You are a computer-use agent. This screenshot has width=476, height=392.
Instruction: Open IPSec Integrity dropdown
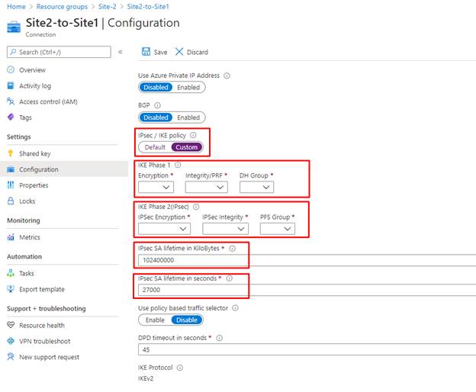point(225,229)
